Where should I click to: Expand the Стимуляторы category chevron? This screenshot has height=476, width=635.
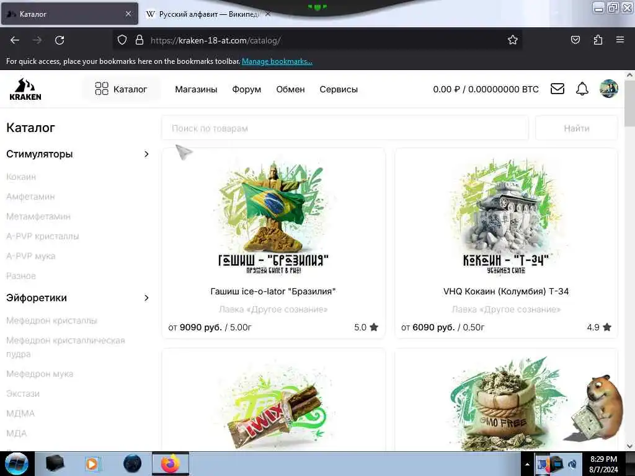point(146,154)
